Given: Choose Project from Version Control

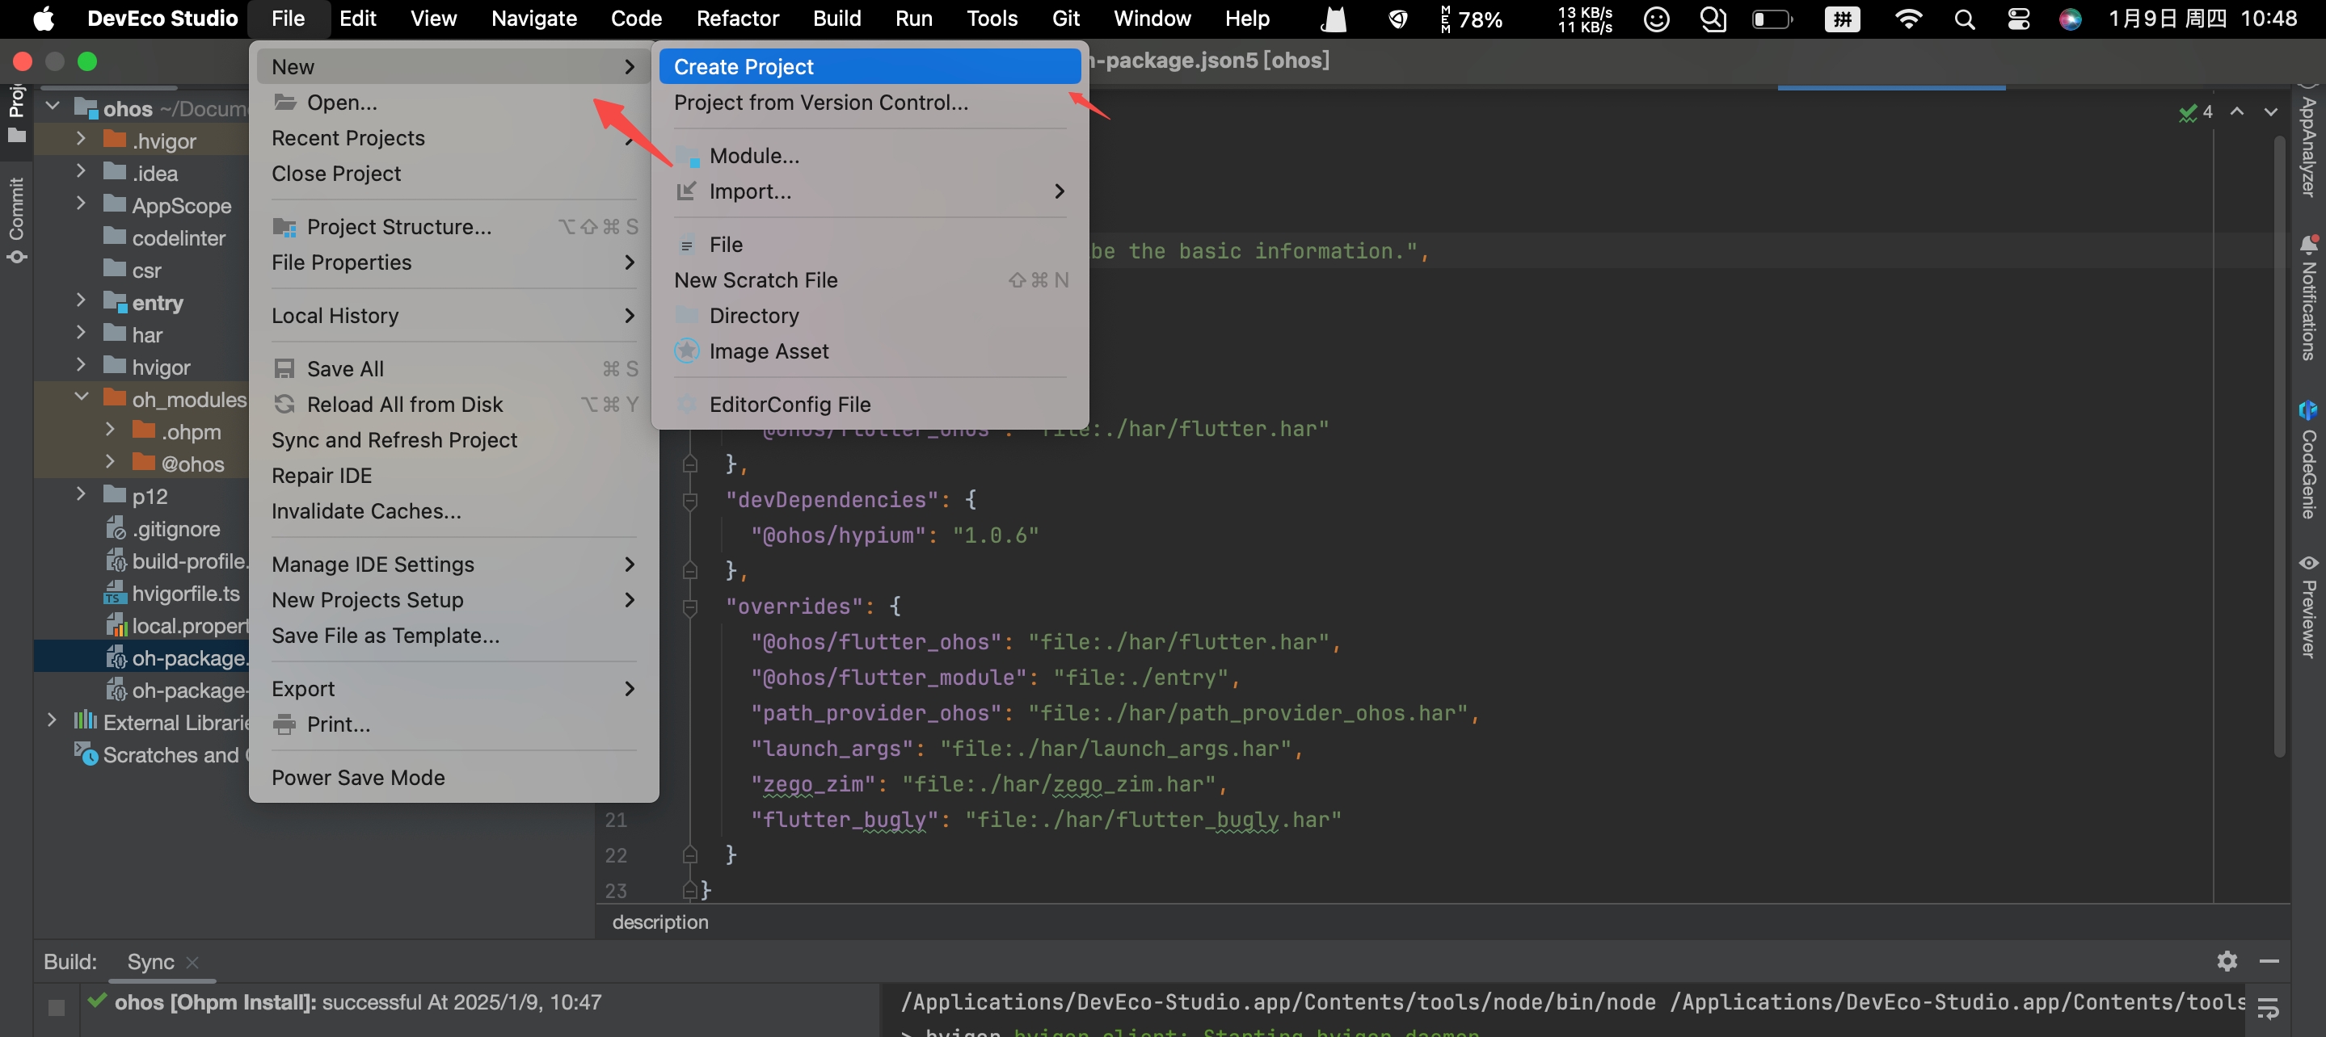Looking at the screenshot, I should tap(870, 102).
